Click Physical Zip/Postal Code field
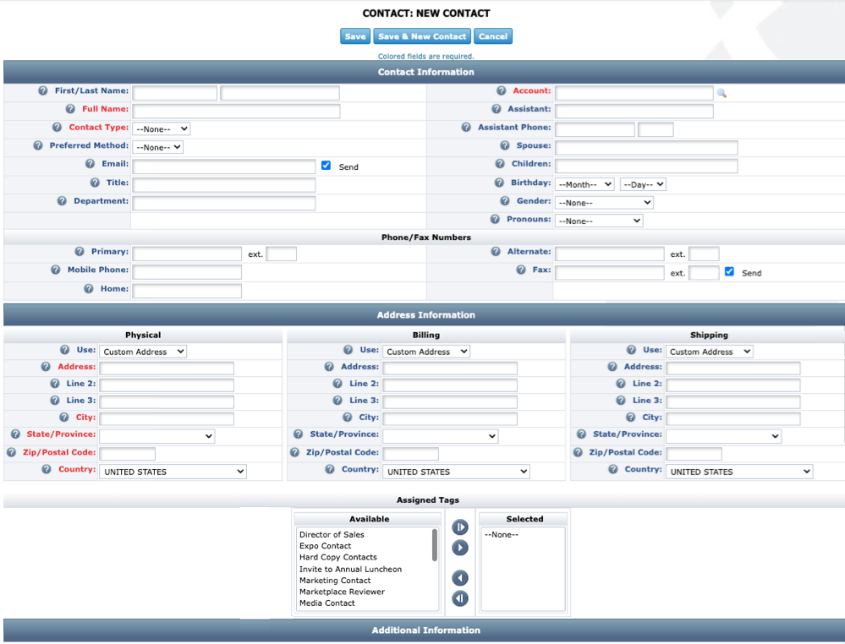845x644 pixels. [127, 454]
